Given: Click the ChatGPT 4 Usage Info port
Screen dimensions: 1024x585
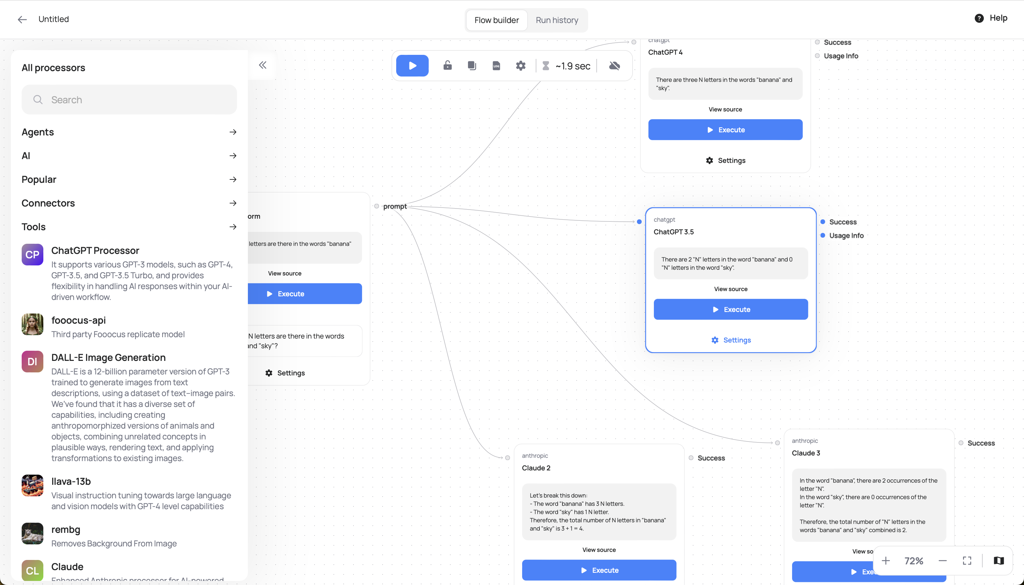Looking at the screenshot, I should tap(817, 56).
